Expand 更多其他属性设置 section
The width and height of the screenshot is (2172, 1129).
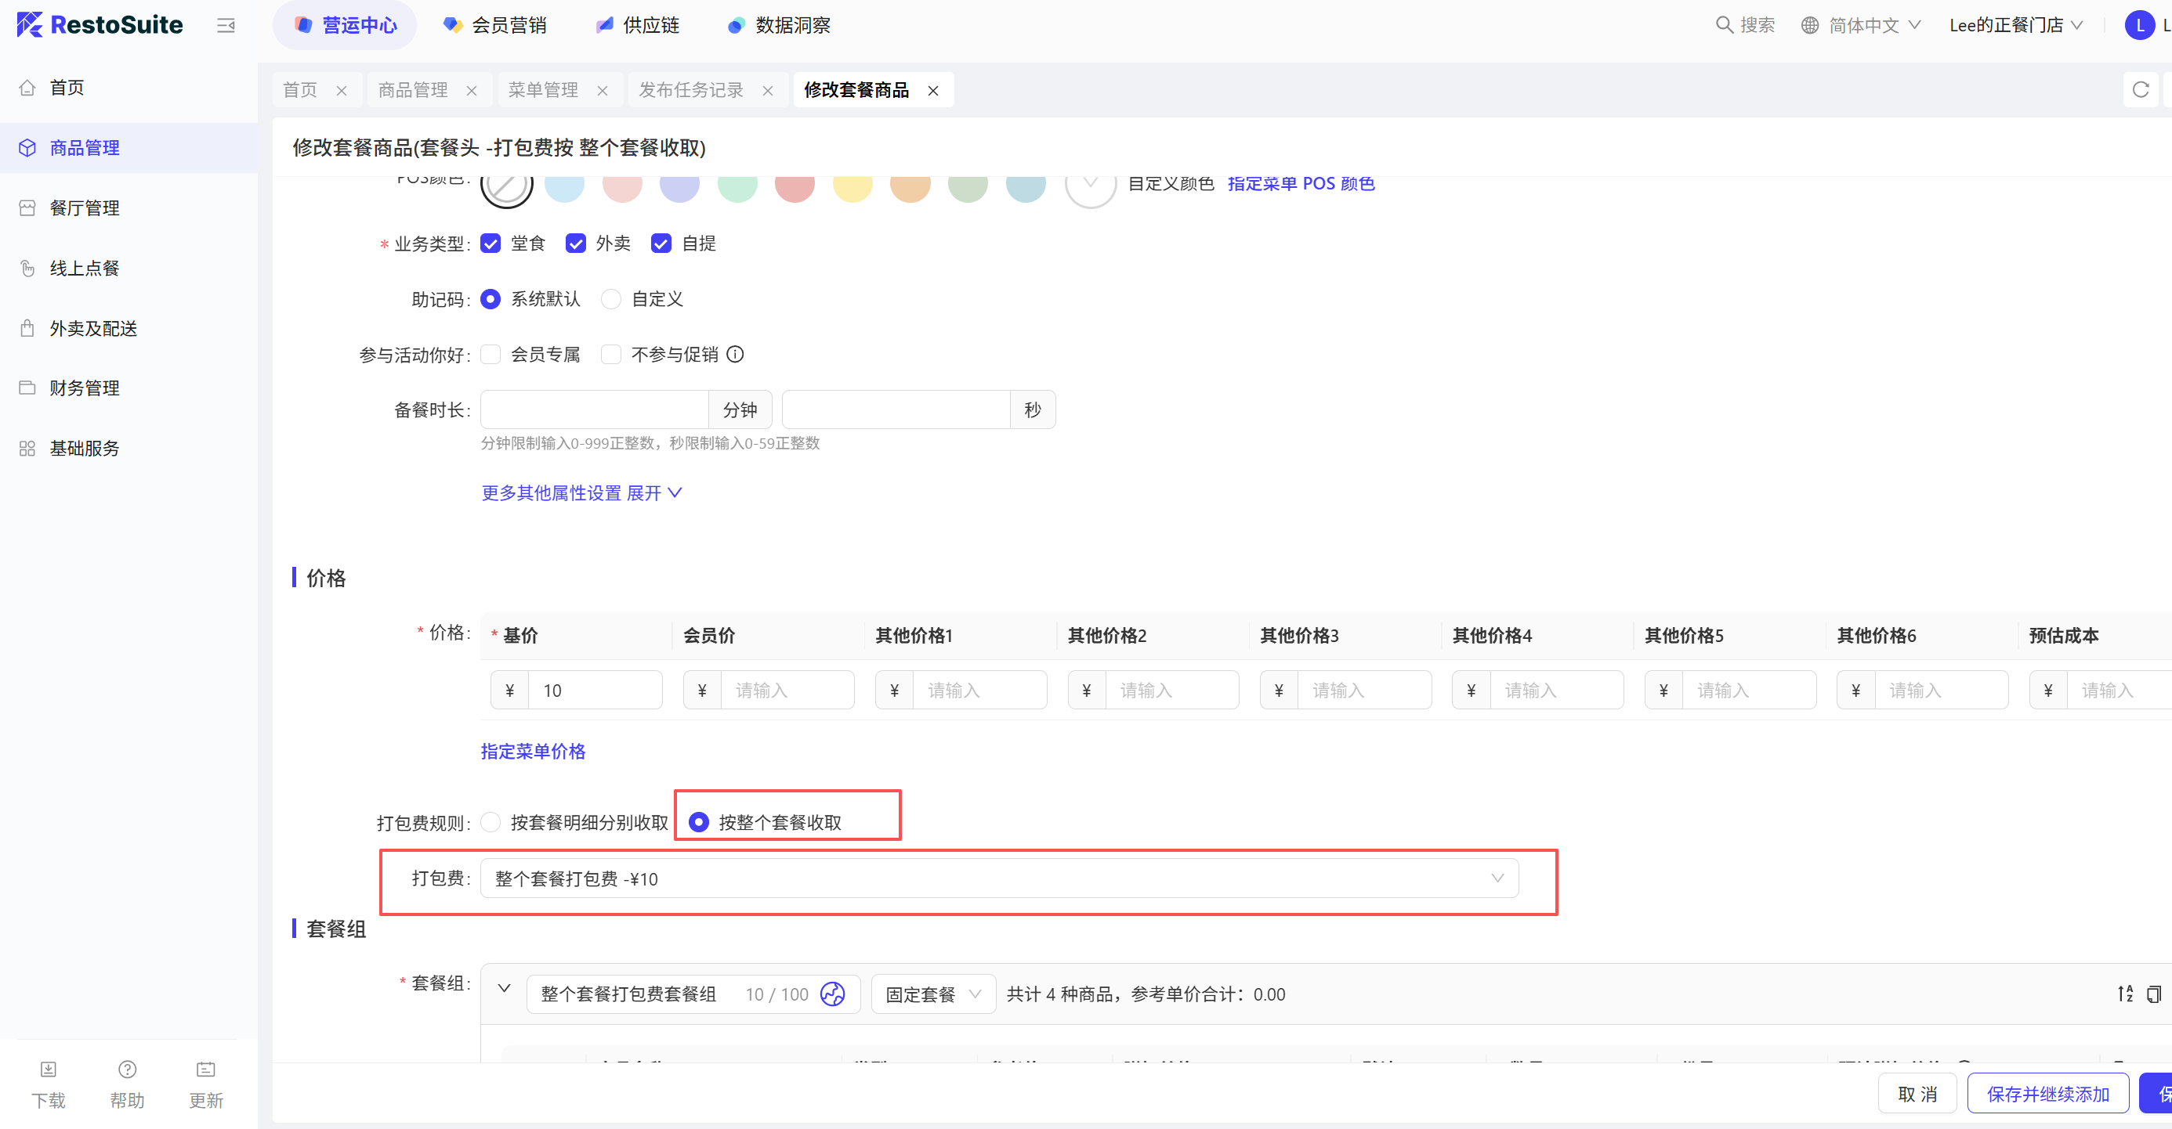click(581, 493)
